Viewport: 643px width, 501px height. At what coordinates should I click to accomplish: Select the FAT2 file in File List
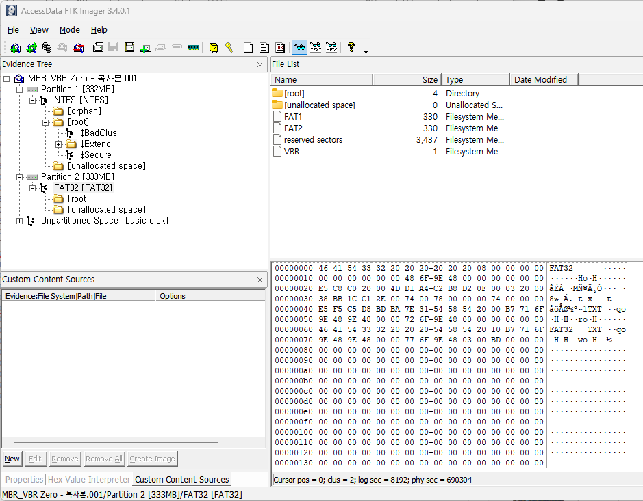point(293,128)
